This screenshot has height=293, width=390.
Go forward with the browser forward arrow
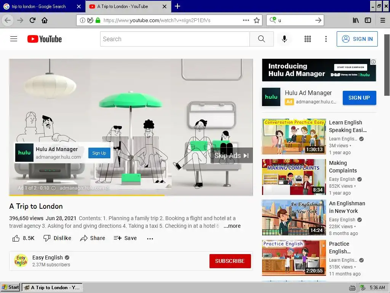[x=20, y=20]
